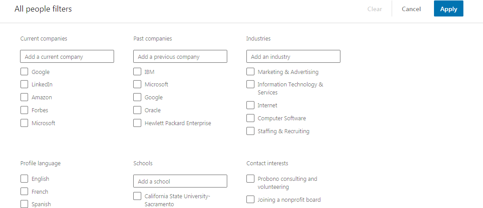The image size is (483, 208).
Task: Click the Add an industry field
Action: click(293, 57)
